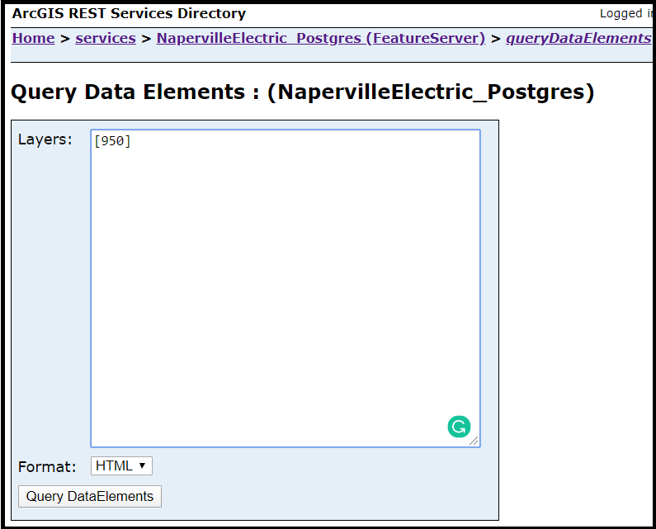Viewport: 656px width, 529px height.
Task: Click the green Grammarly icon
Action: (x=459, y=427)
